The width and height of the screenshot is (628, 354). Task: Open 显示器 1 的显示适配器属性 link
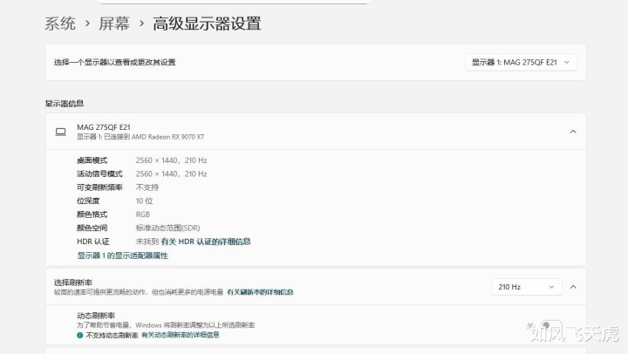123,255
